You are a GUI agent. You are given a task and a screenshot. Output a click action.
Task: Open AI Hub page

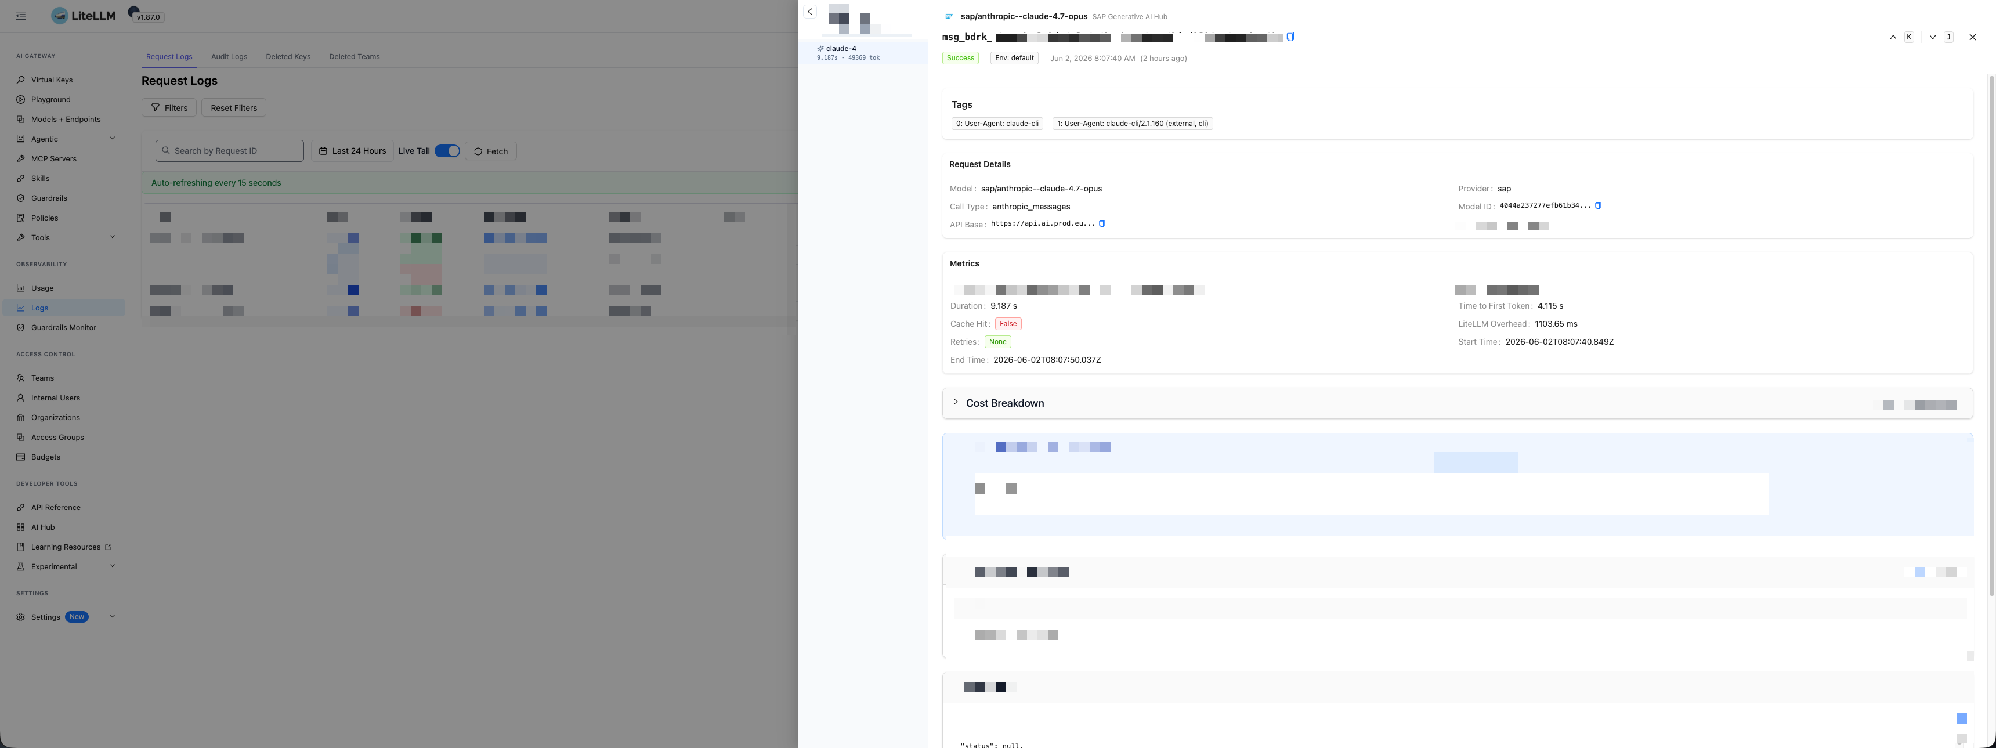pyautogui.click(x=42, y=528)
